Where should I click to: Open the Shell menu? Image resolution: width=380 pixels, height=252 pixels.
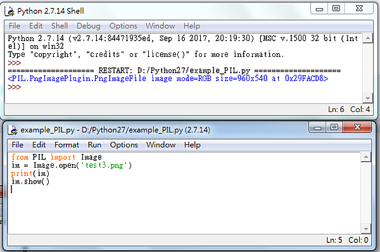coord(60,26)
